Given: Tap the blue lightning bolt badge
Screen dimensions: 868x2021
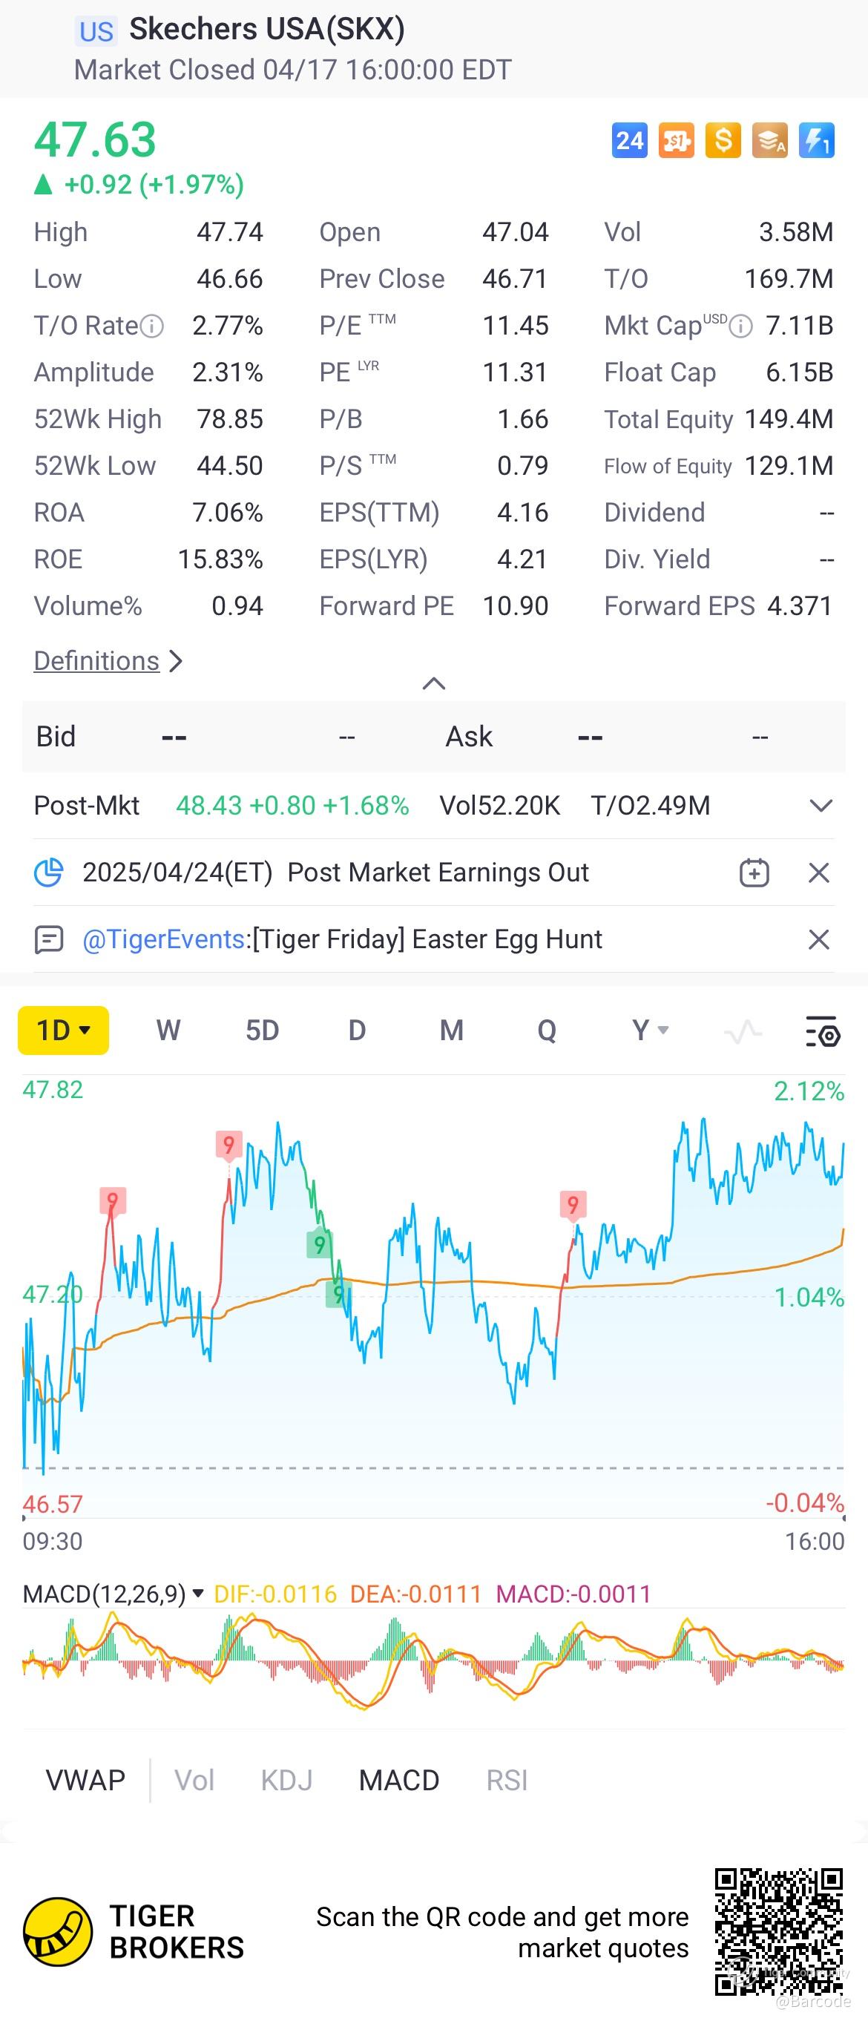Looking at the screenshot, I should click(x=816, y=141).
